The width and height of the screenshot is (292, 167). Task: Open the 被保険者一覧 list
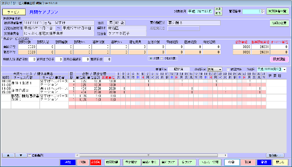pyautogui.click(x=278, y=11)
